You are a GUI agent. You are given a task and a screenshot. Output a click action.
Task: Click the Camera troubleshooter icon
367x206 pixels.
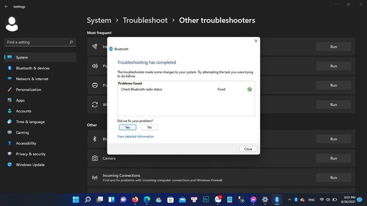pyautogui.click(x=95, y=158)
